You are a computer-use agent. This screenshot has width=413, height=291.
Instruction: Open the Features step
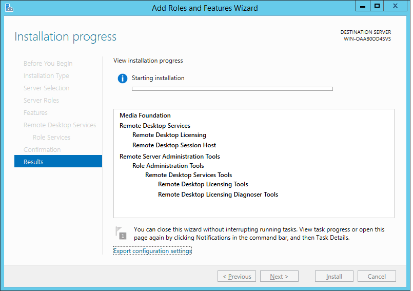[35, 112]
